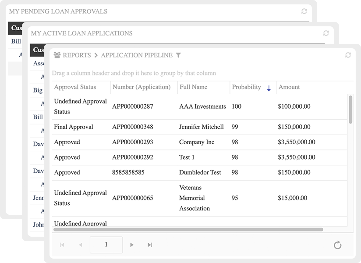Screen dimensions: 361x263
Task: Sort by the Amount column header
Action: [289, 87]
